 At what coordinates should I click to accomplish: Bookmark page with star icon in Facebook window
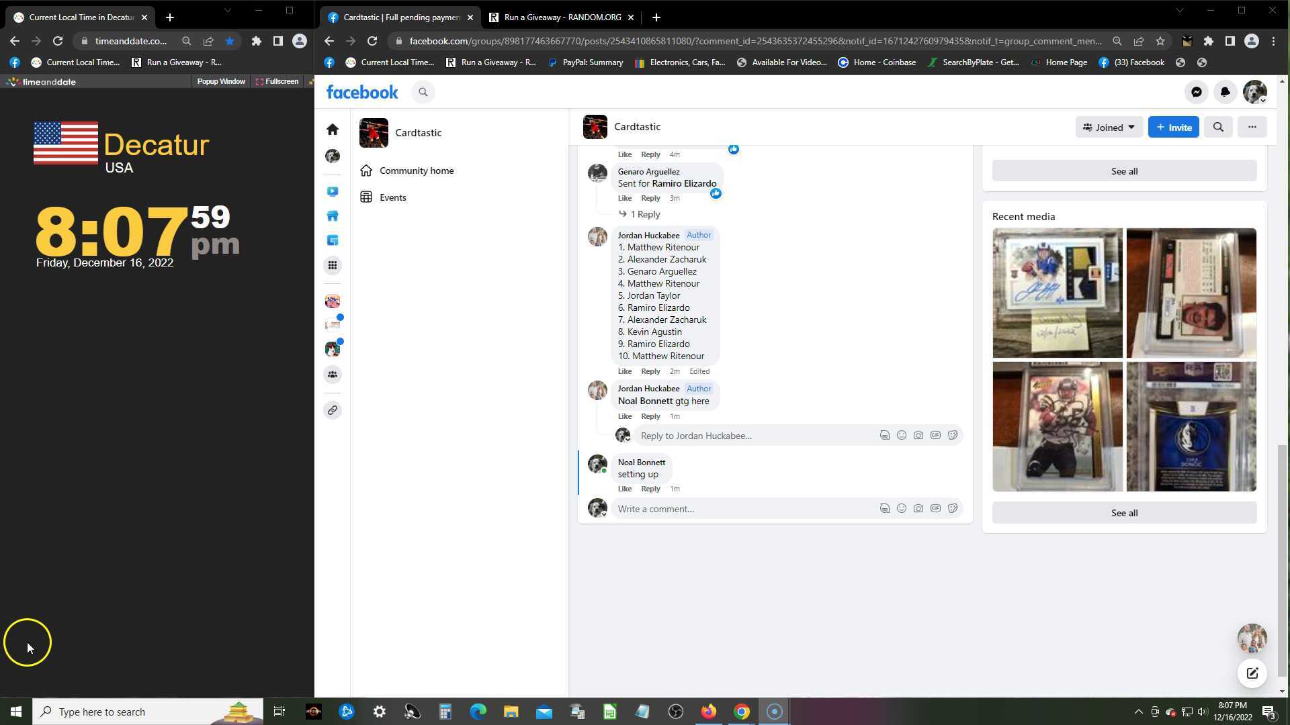click(1160, 41)
